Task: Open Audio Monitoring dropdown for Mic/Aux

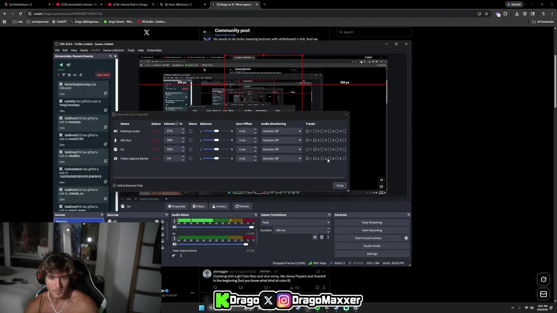Action: (281, 140)
